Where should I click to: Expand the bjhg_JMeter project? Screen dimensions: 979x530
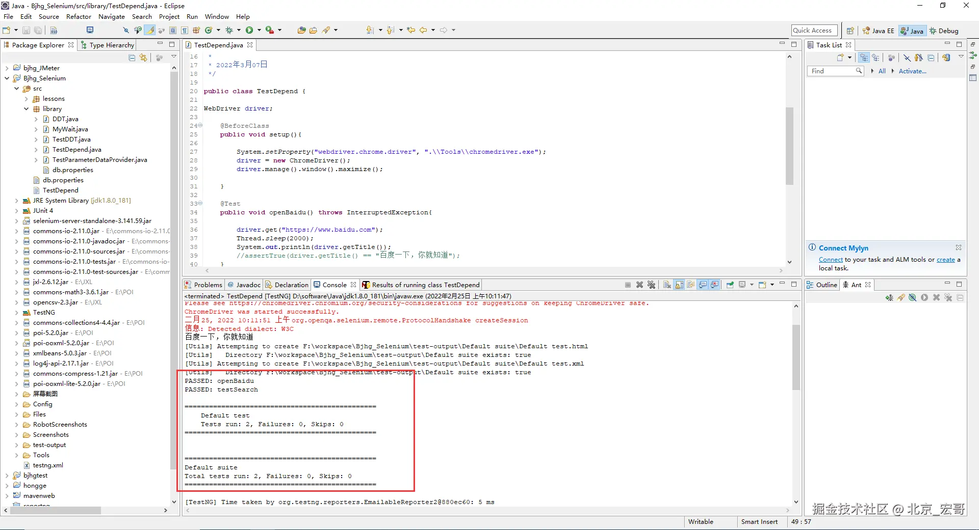7,68
